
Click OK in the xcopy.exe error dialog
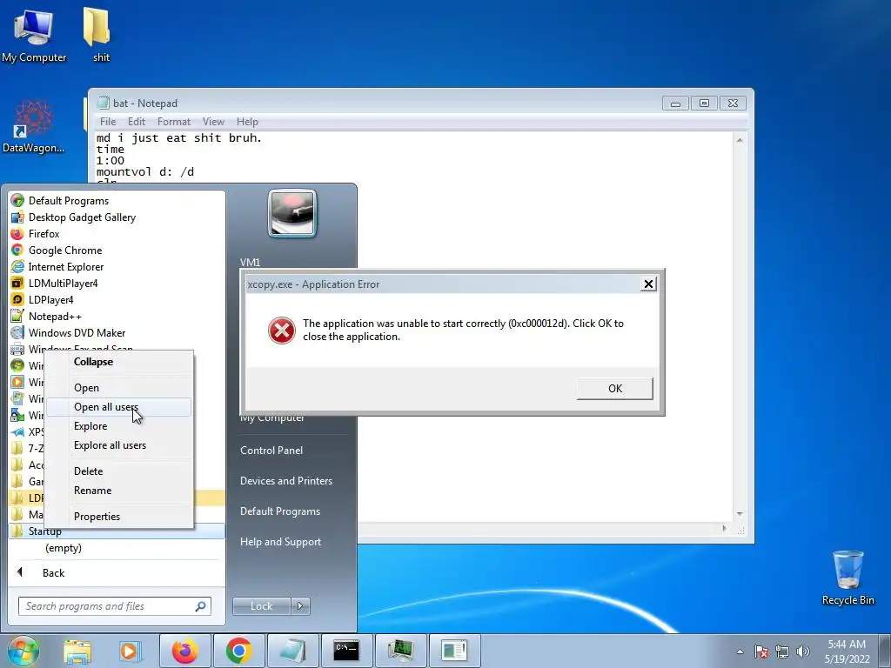615,389
